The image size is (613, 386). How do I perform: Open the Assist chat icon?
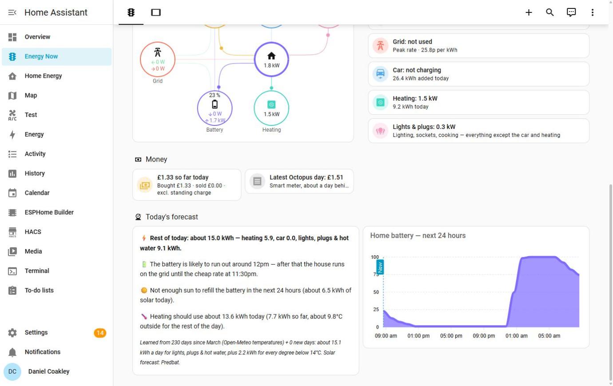tap(571, 12)
